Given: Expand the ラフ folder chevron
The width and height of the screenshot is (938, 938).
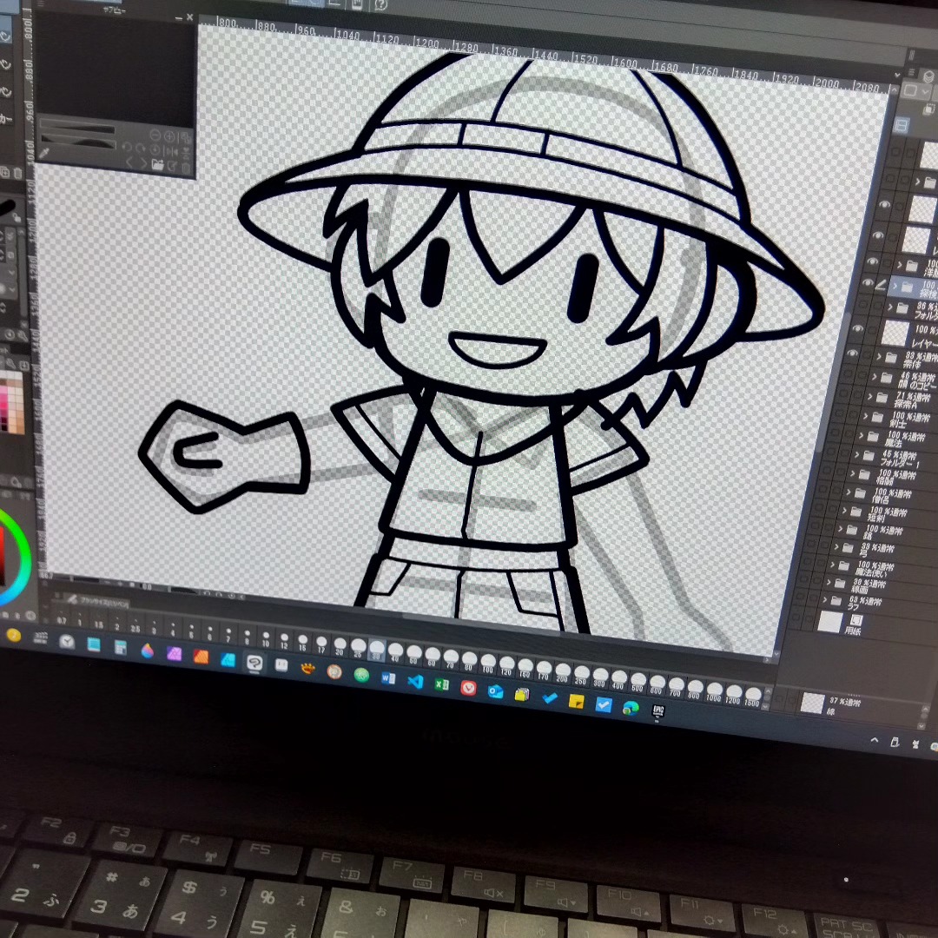Looking at the screenshot, I should tap(824, 599).
